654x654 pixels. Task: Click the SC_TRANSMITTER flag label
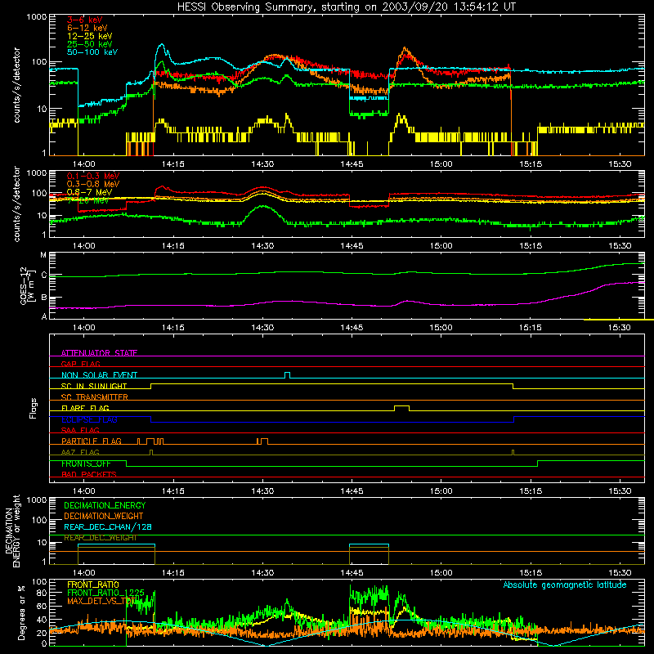95,396
